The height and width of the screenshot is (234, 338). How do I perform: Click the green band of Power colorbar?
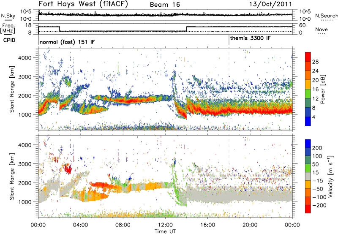point(308,94)
